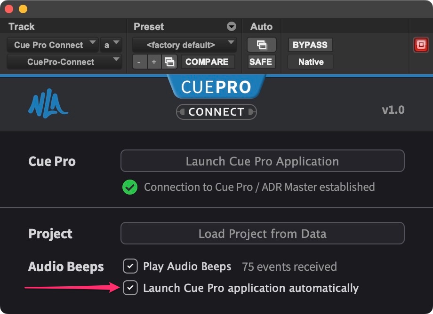This screenshot has height=314, width=433.
Task: Toggle automation SAFE button
Action: pyautogui.click(x=261, y=62)
